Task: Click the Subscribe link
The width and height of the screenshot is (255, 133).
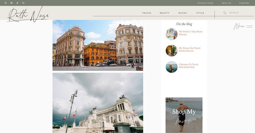Action: click(x=244, y=3)
